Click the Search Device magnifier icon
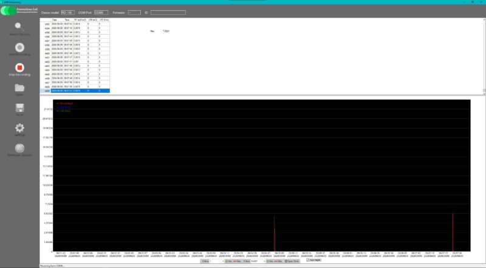Screen dimensions: 486x268 [19, 27]
